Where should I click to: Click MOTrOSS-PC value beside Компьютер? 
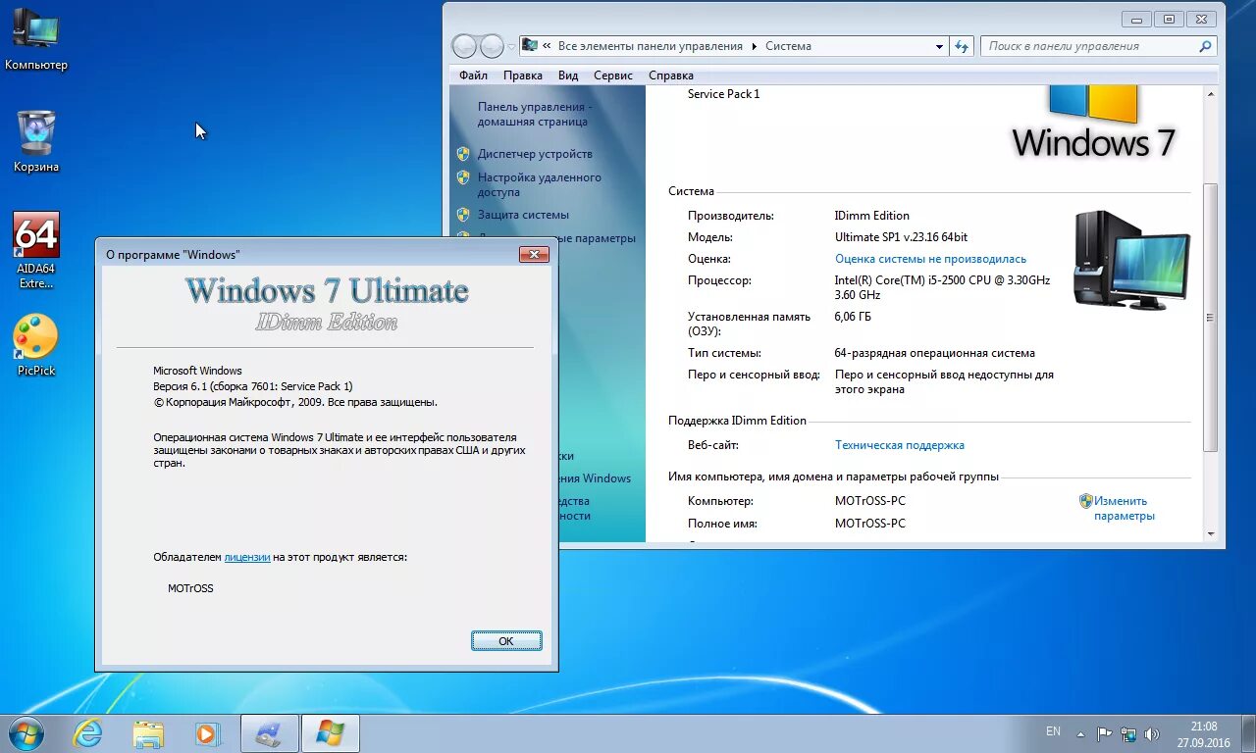coord(870,501)
